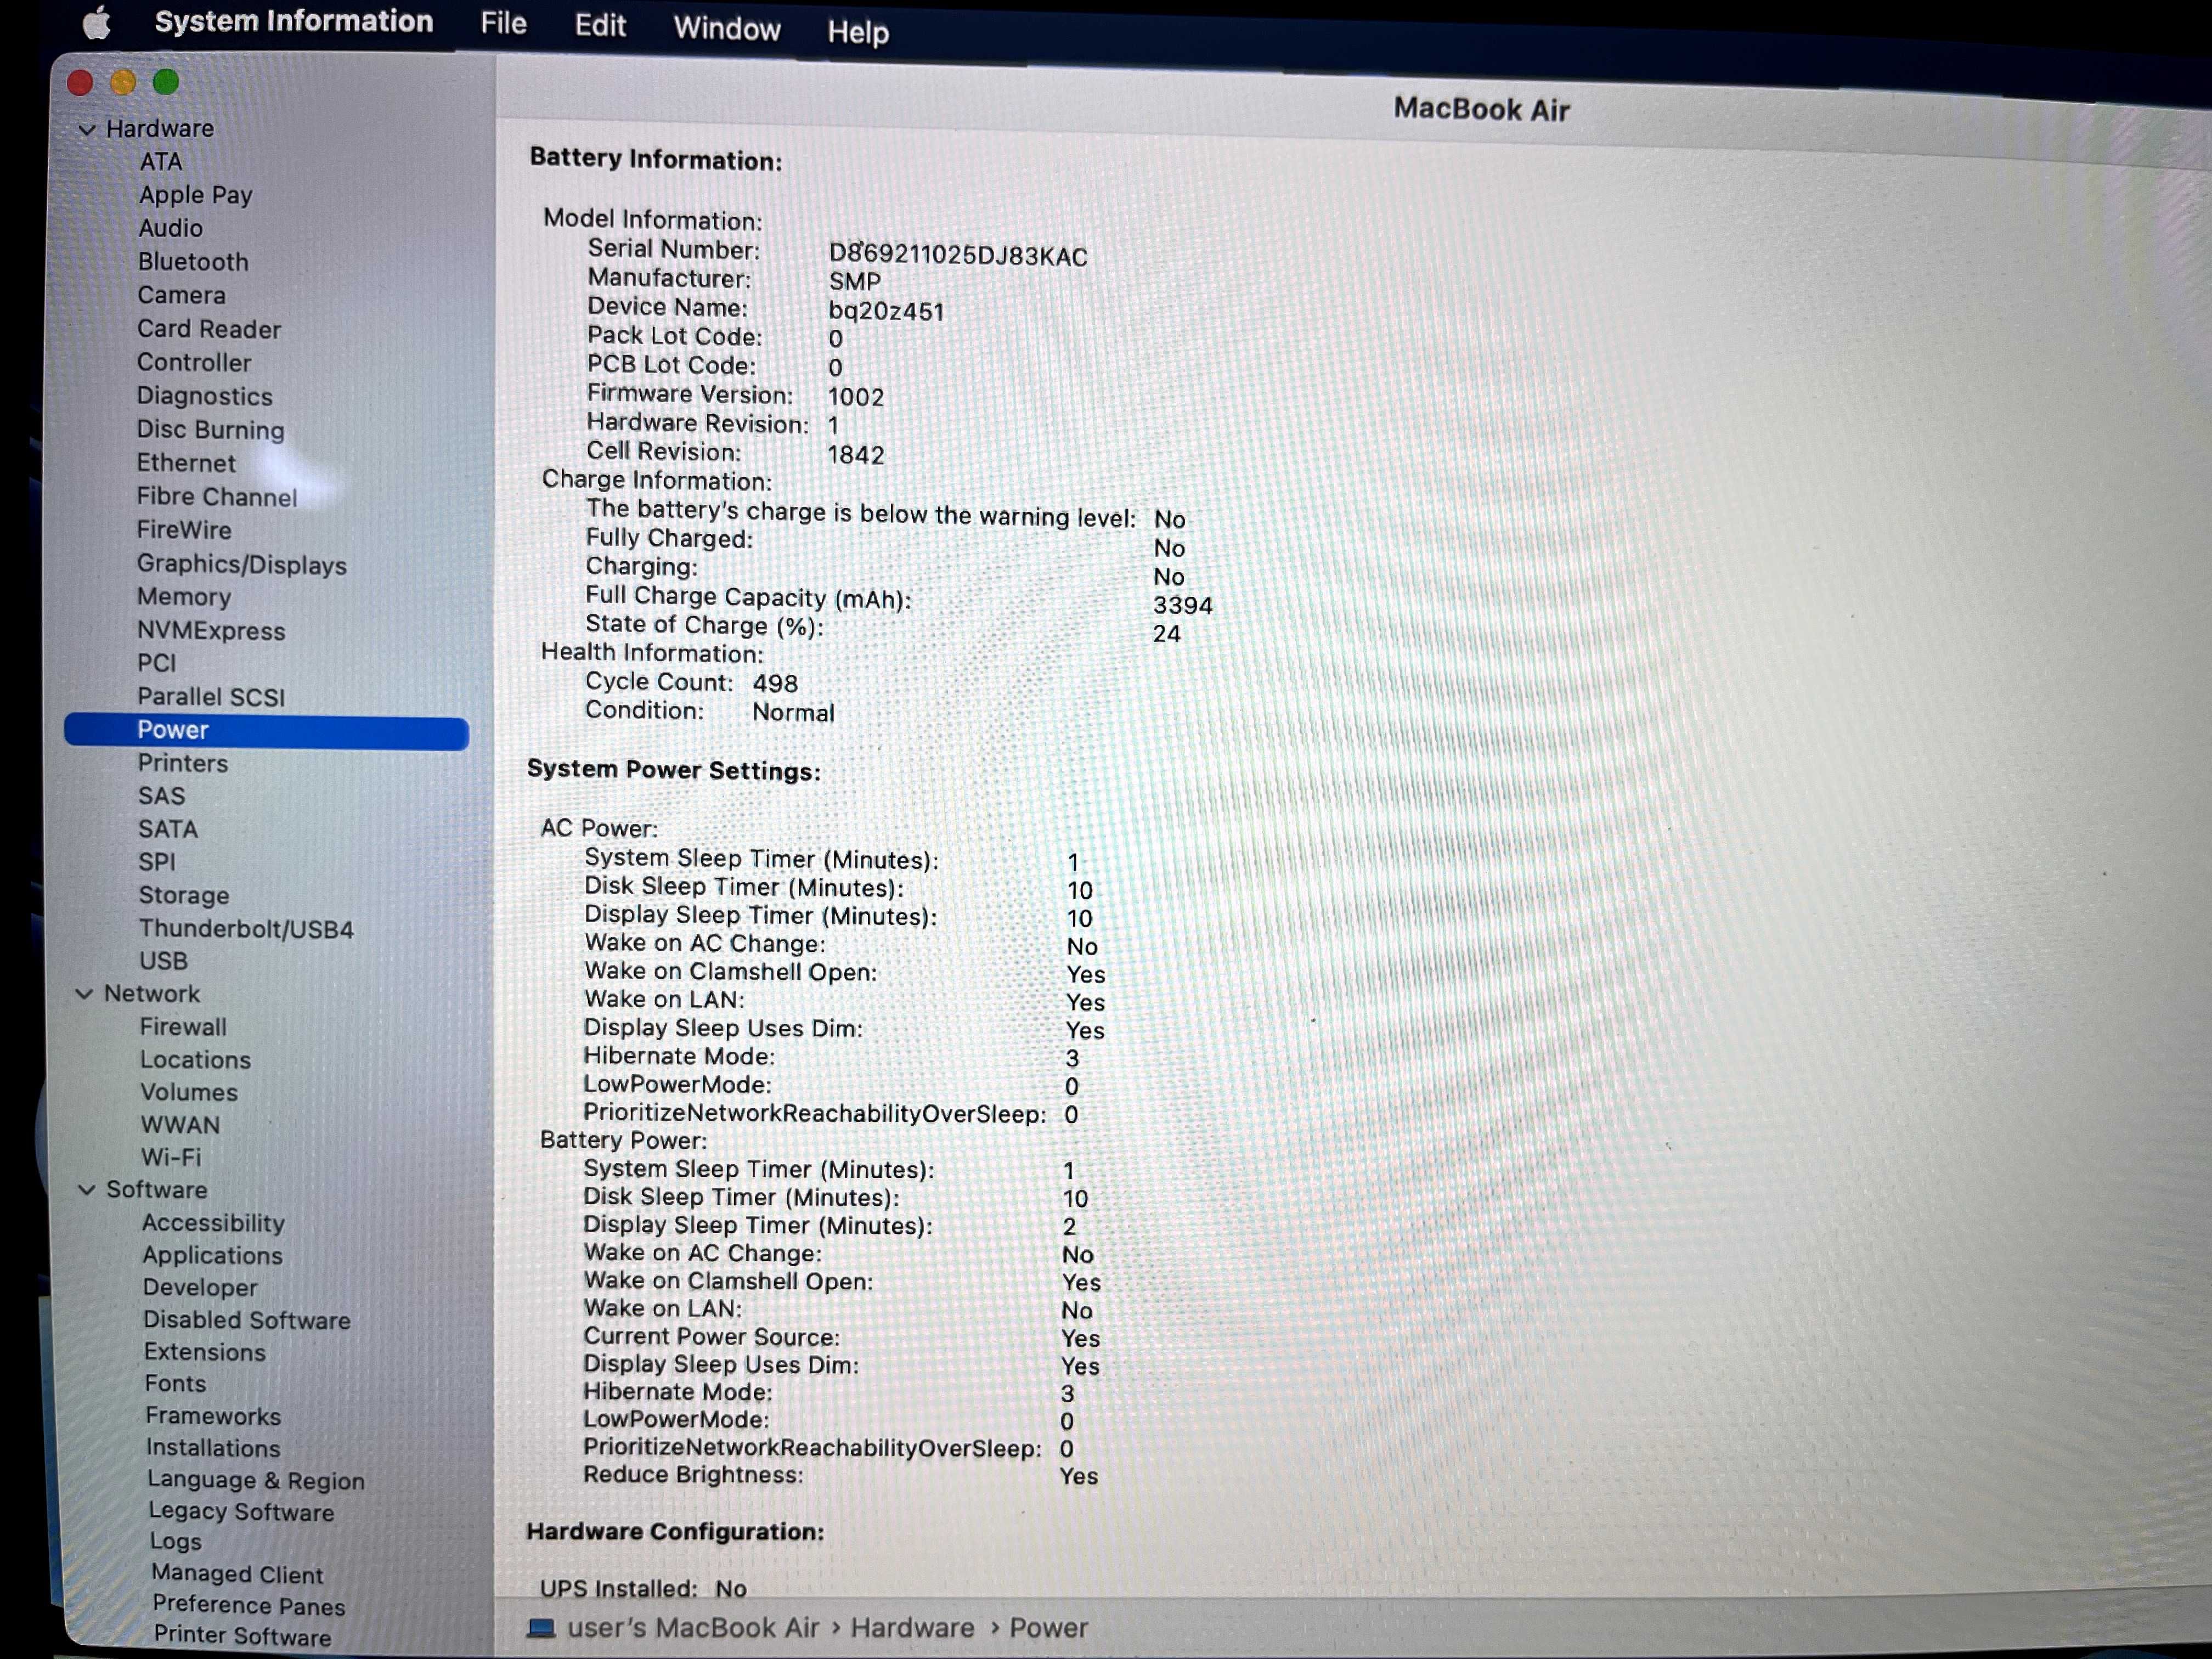Select Memory in the sidebar
The image size is (2212, 1659).
pos(184,597)
